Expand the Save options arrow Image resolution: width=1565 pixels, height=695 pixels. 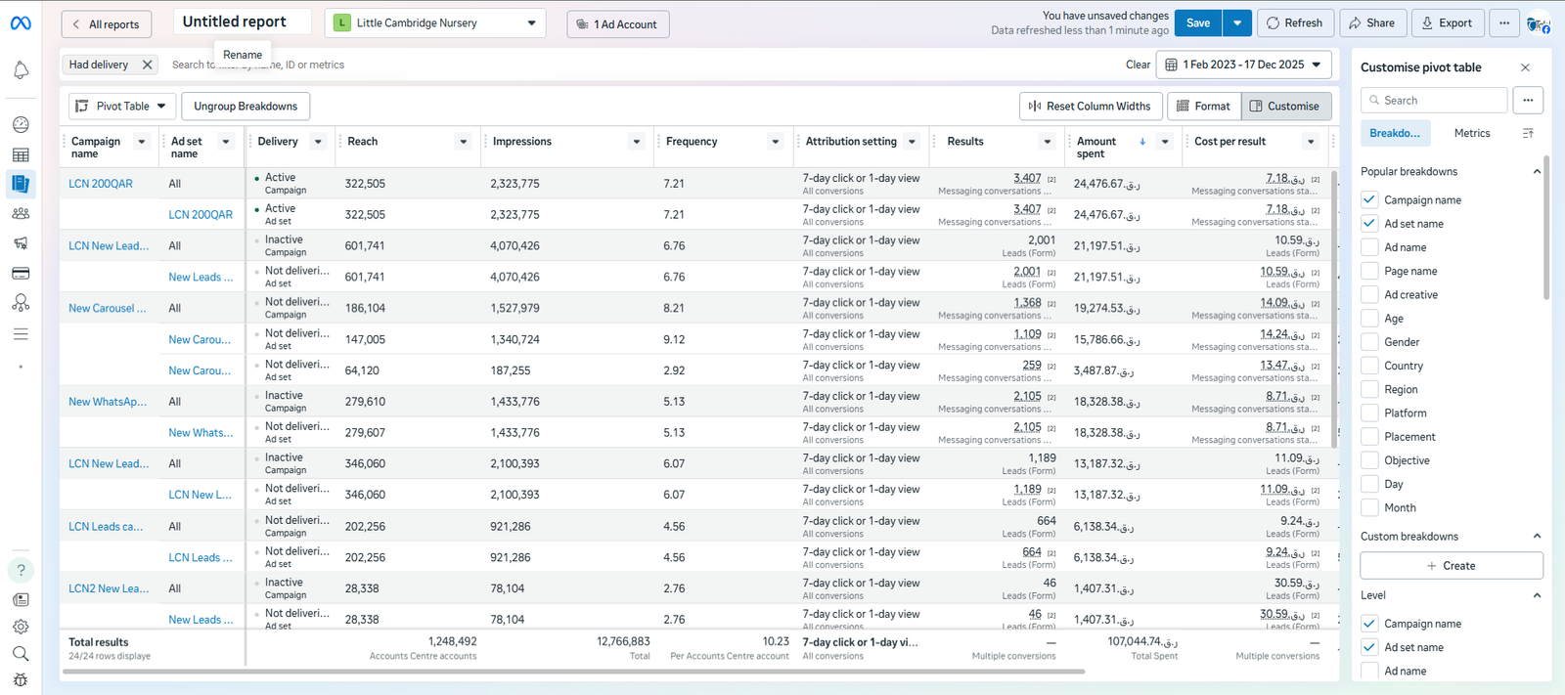pyautogui.click(x=1237, y=23)
